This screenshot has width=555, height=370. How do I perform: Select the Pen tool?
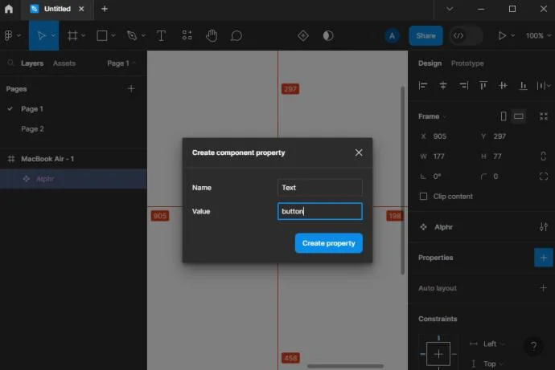coord(132,35)
